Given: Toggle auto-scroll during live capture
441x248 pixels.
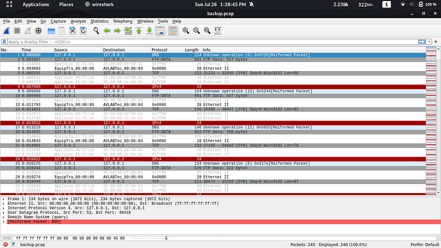Looking at the screenshot, I should coord(160,31).
